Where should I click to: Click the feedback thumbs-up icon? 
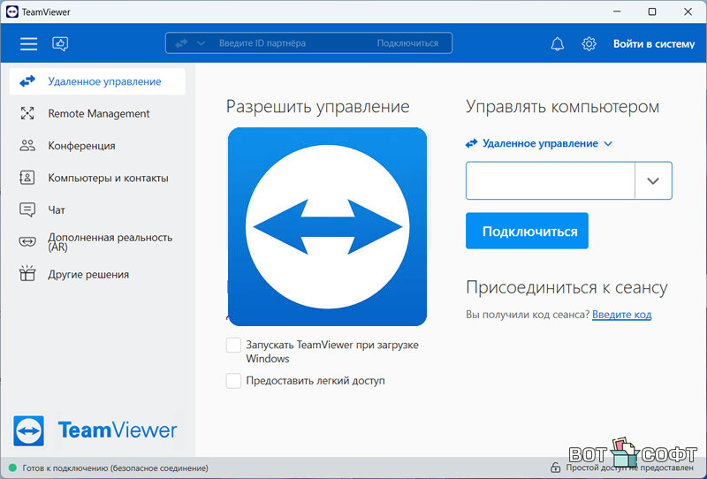(x=60, y=44)
